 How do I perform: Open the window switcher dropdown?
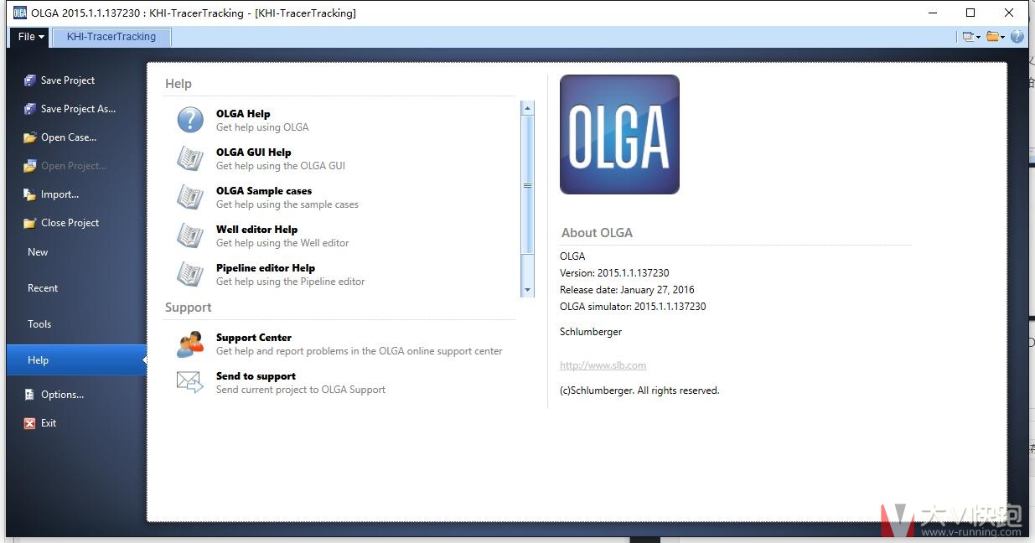pyautogui.click(x=970, y=36)
